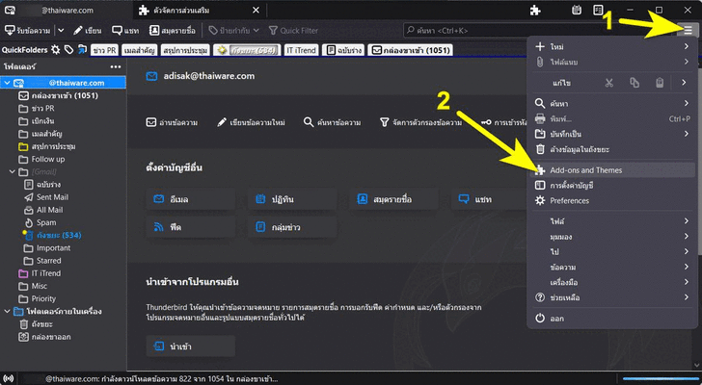Choose พิมพ์ print menu entry
This screenshot has width=702, height=385.
(x=612, y=118)
